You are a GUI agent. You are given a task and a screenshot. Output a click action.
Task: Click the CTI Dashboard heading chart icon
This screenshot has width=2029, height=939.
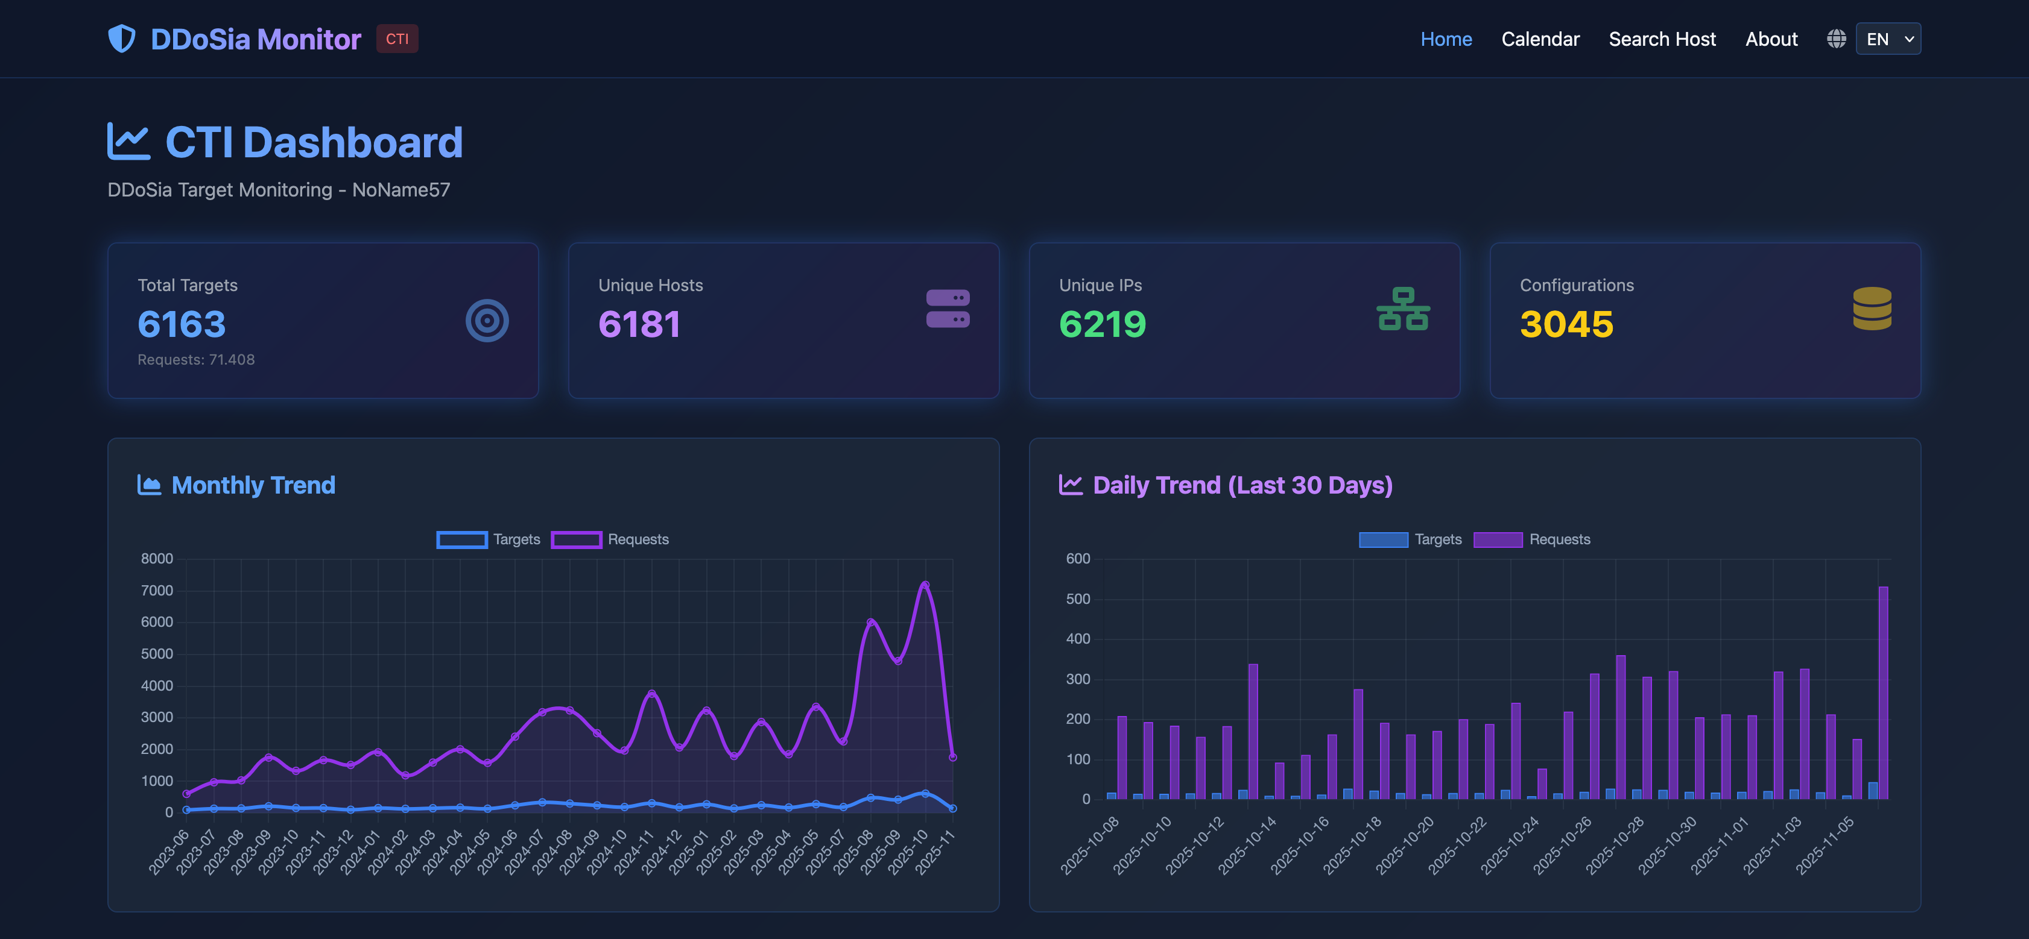pyautogui.click(x=128, y=142)
